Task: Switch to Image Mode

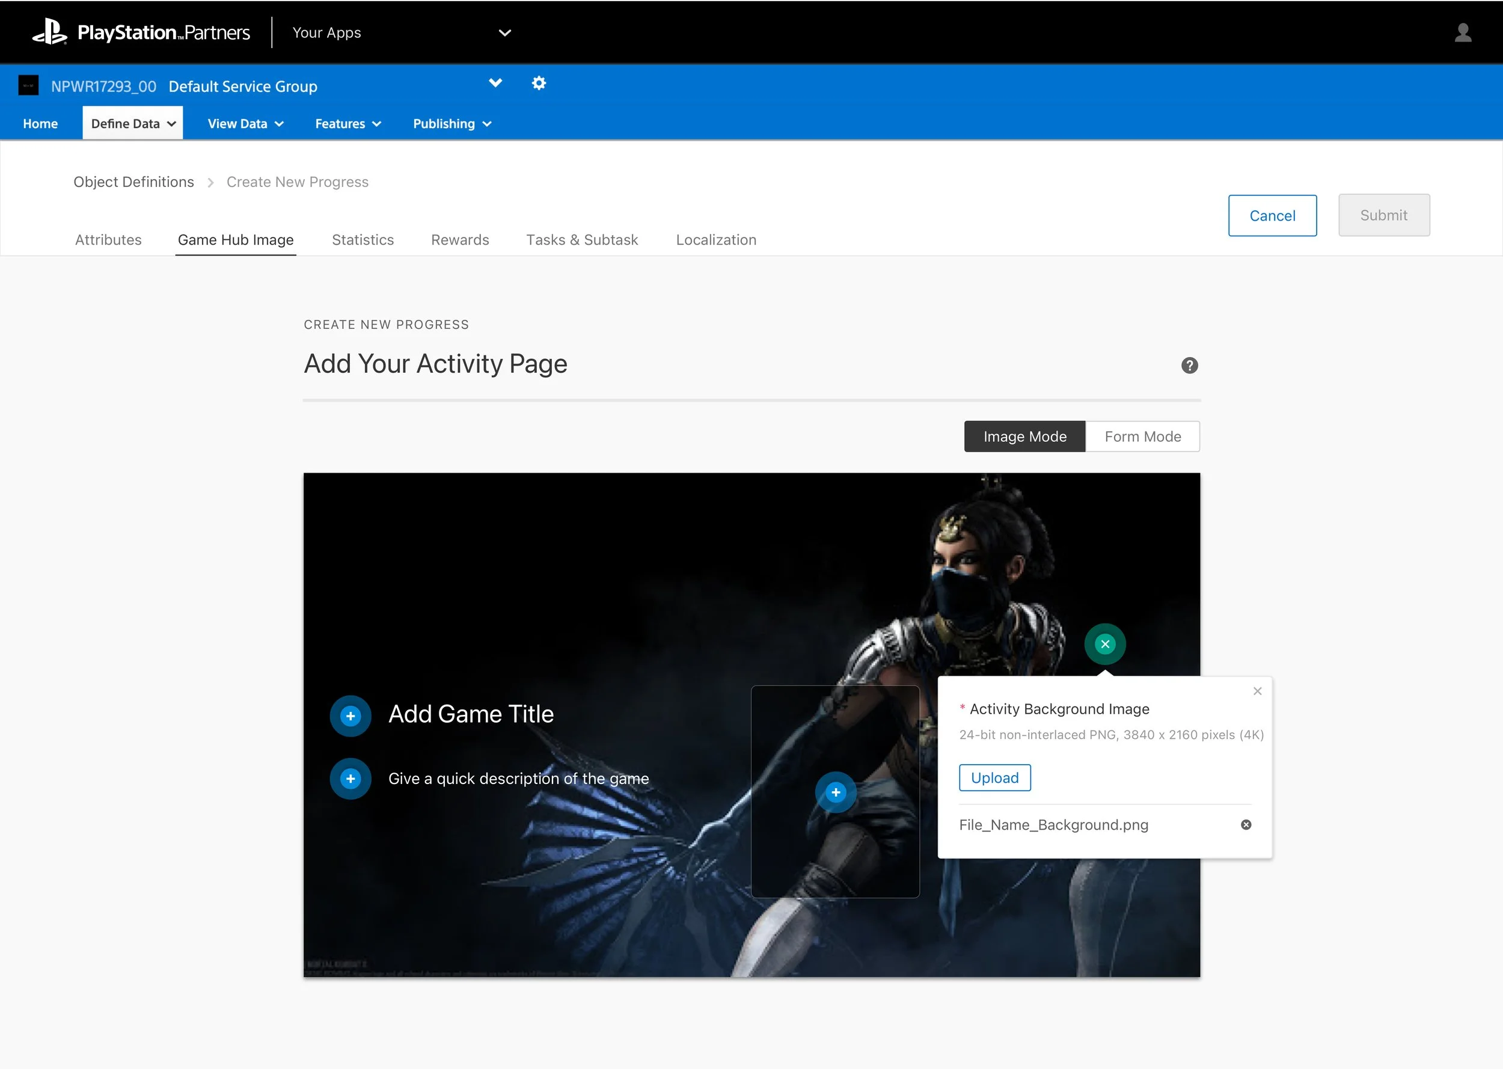Action: (x=1024, y=436)
